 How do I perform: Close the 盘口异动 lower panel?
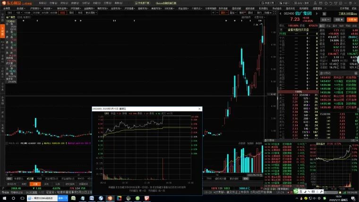[x=357, y=140]
